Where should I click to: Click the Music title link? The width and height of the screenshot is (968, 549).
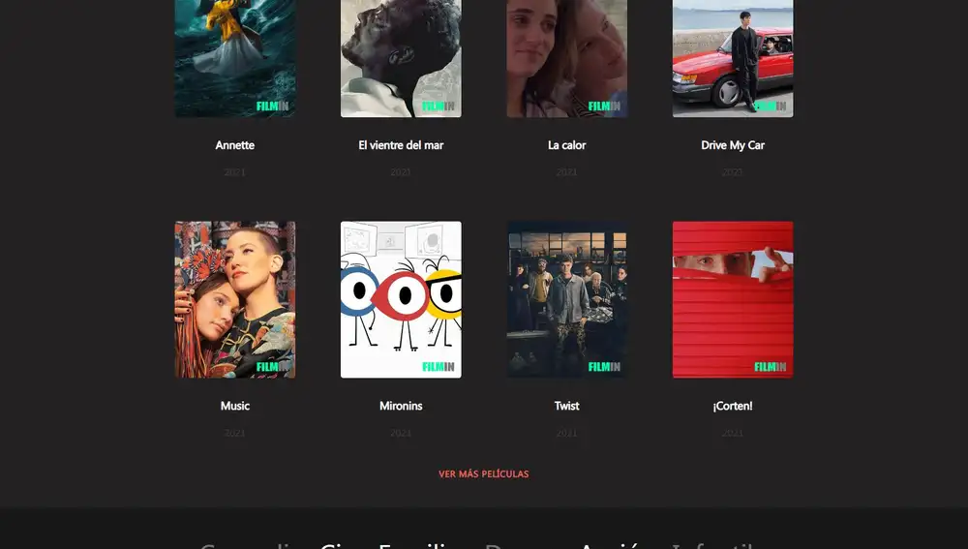coord(234,406)
